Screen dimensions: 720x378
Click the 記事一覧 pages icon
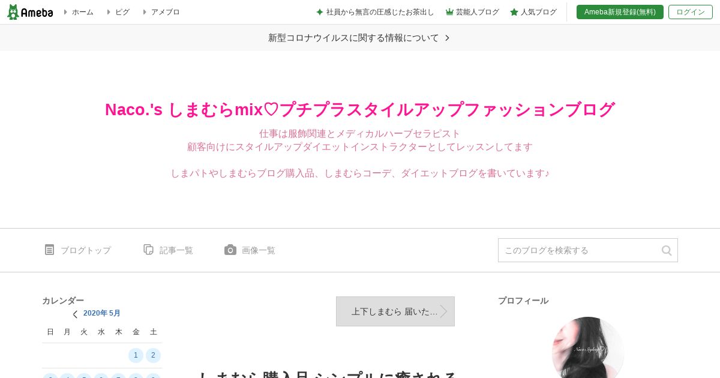149,250
